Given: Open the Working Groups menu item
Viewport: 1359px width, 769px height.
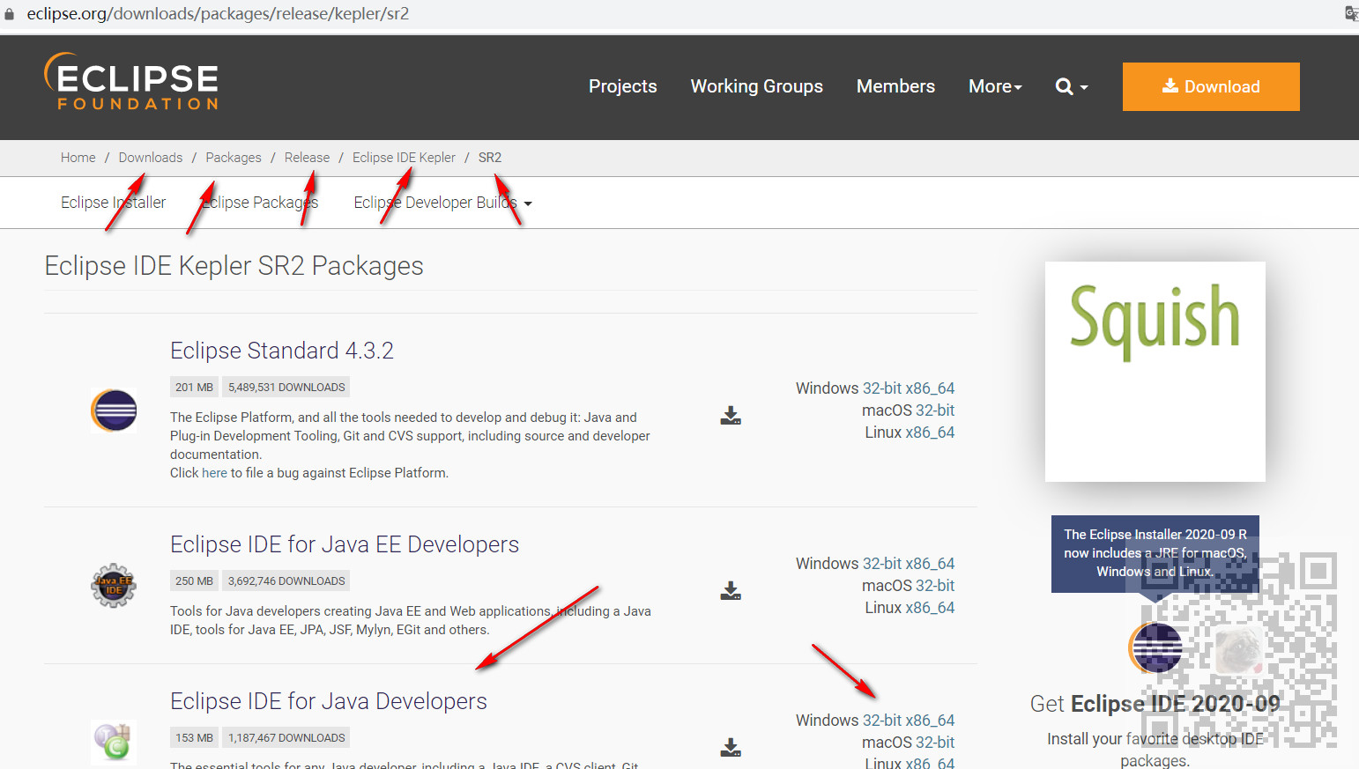Looking at the screenshot, I should click(x=757, y=86).
